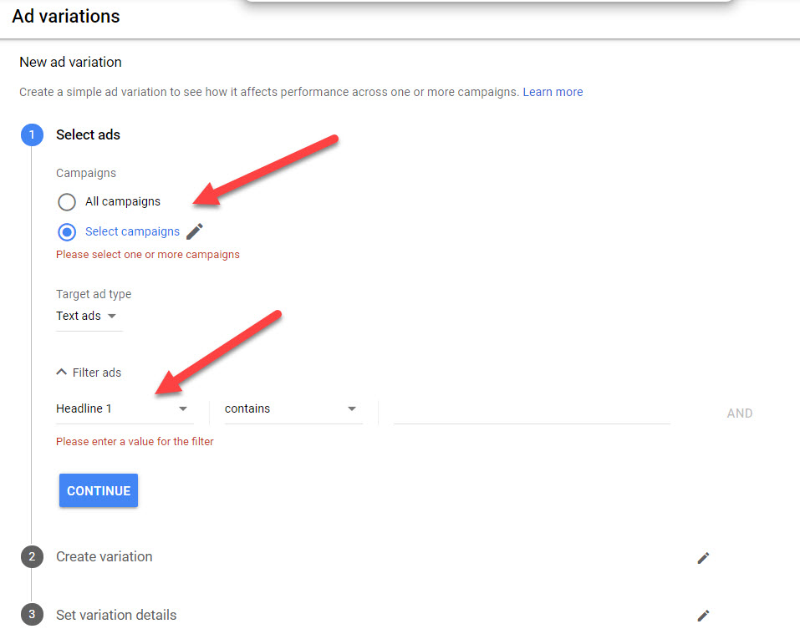Screen dimensions: 800x629
Task: Click the pencil icon beside Select campaigns
Action: click(x=195, y=231)
